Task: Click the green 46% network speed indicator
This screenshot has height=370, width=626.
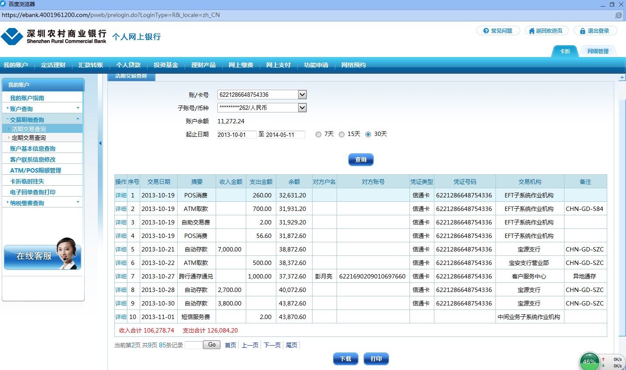Action: coord(589,361)
